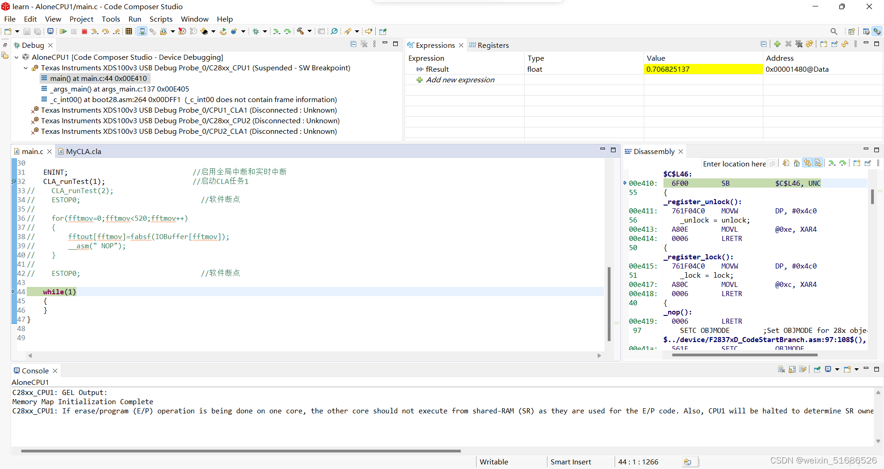Screen dimensions: 884x469
Task: Toggle the Pin to Debug Context in Expressions
Action: 834,44
